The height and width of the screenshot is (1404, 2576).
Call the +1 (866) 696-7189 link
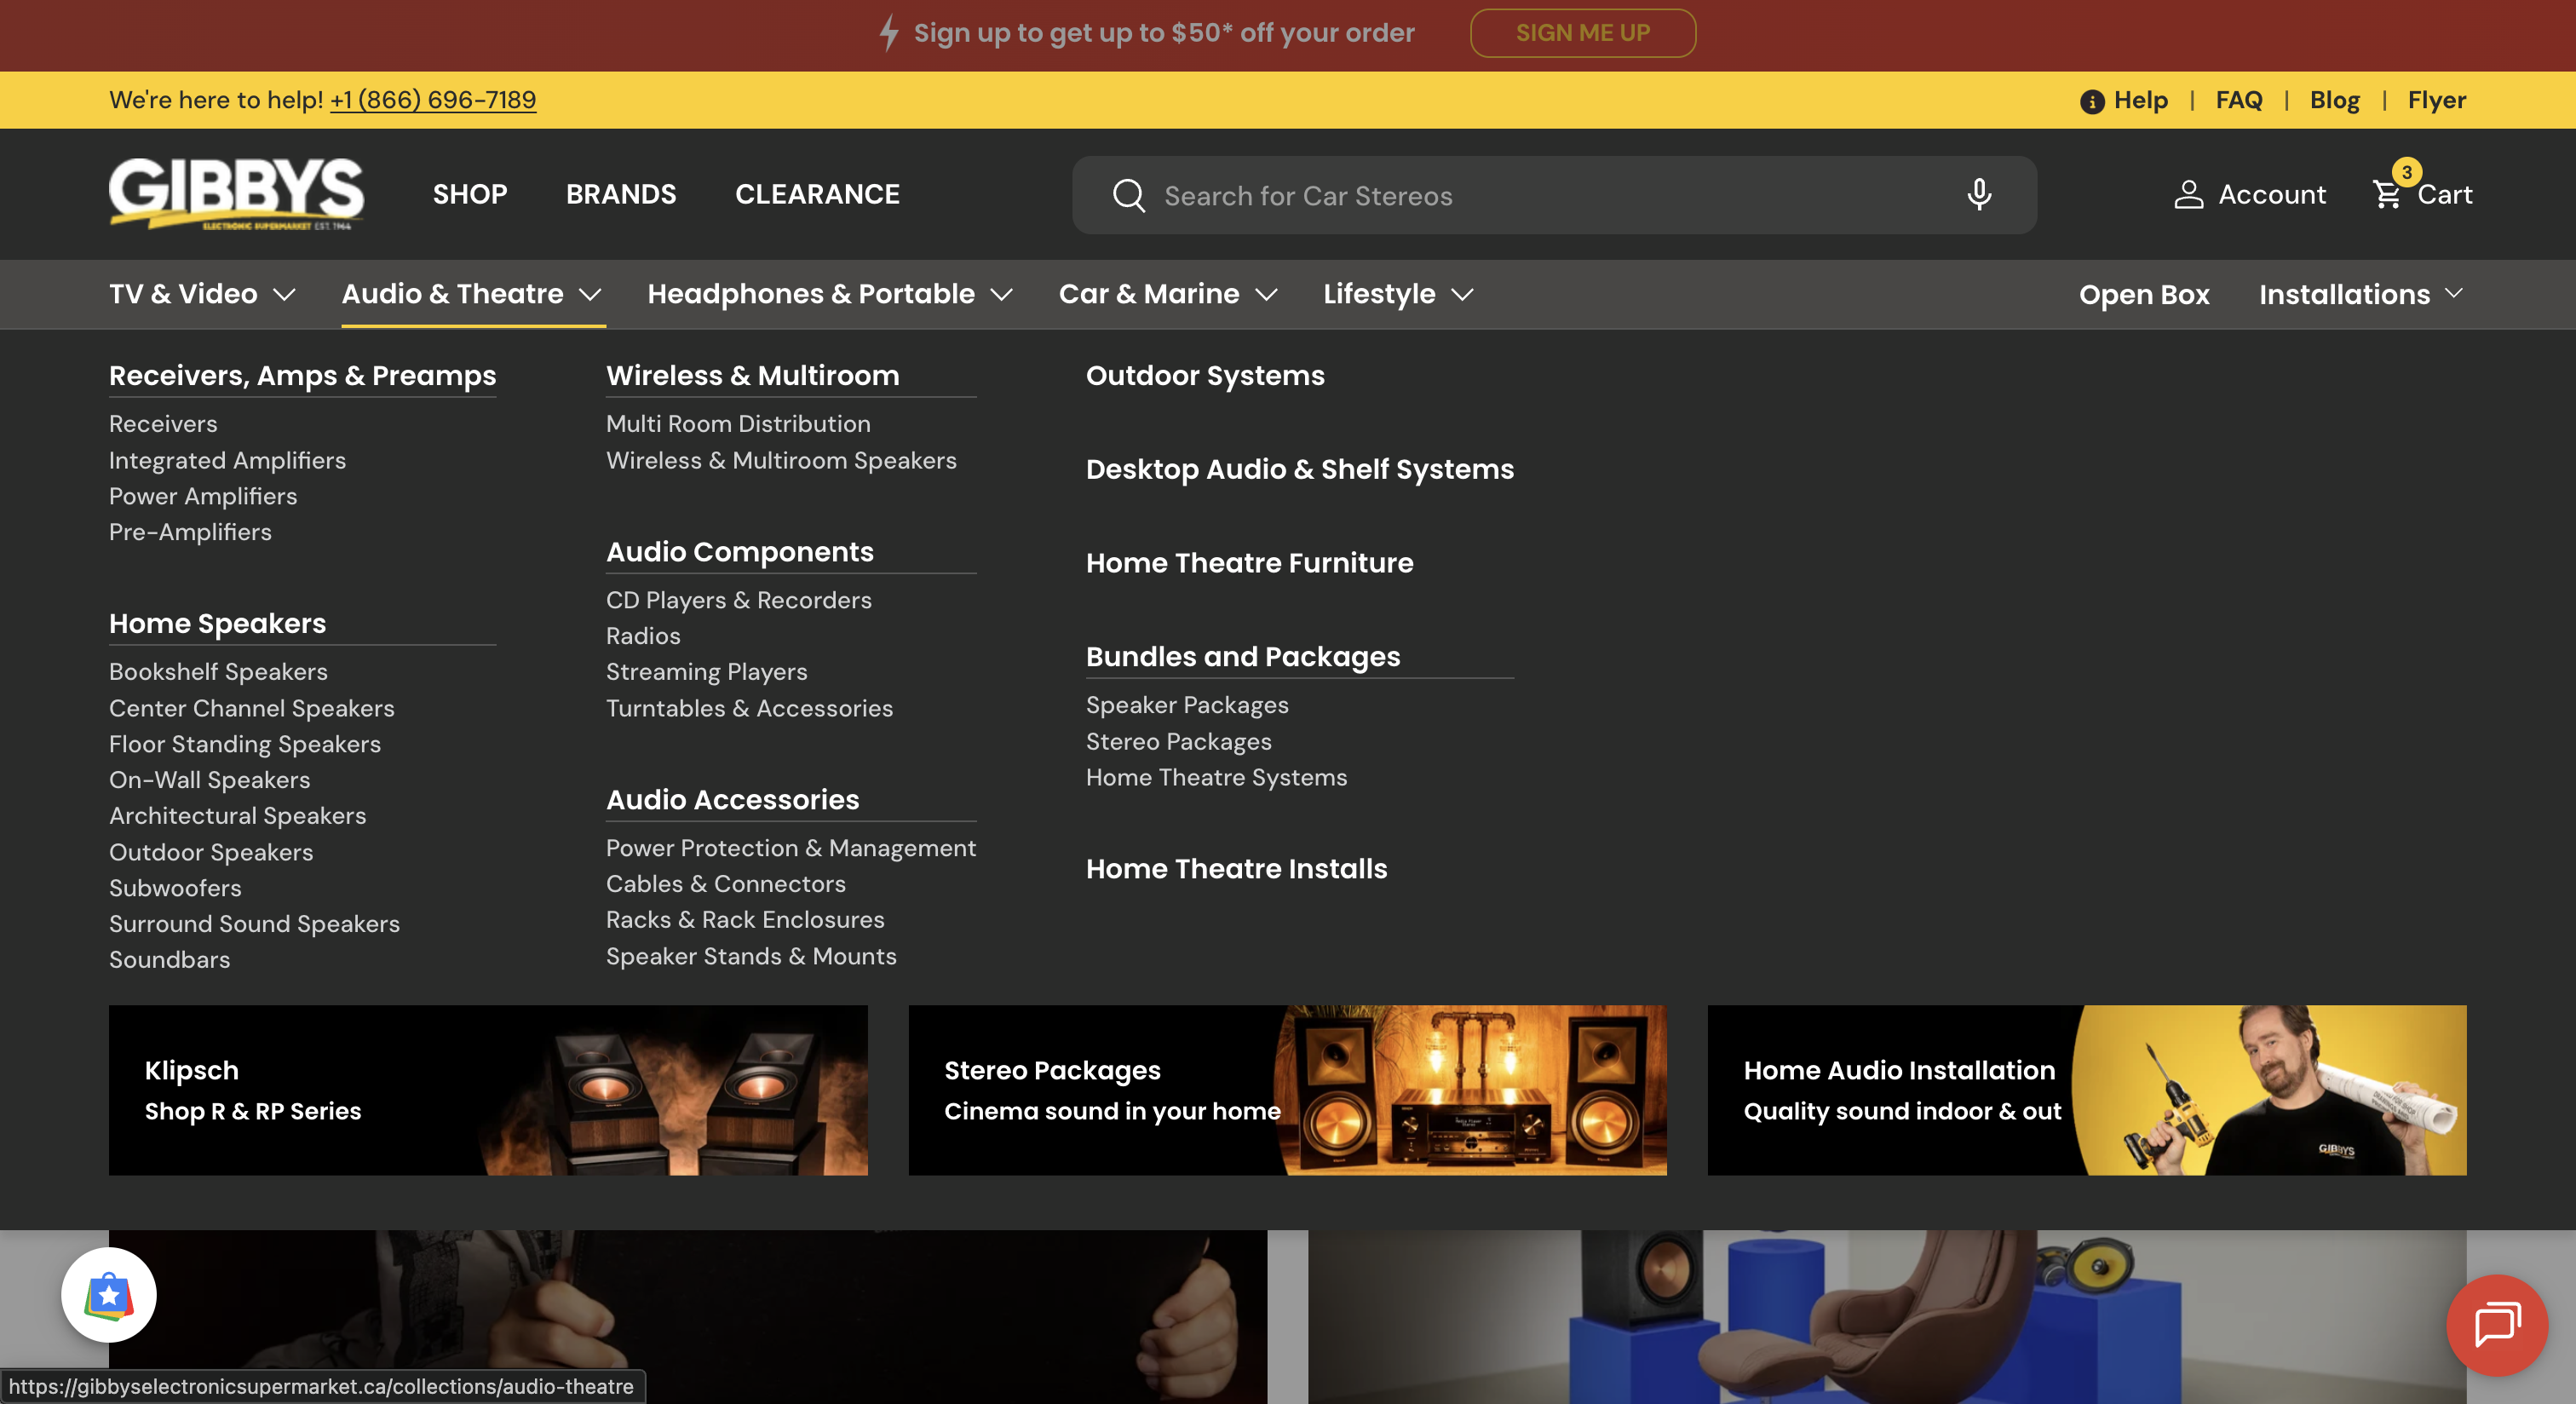coord(433,100)
